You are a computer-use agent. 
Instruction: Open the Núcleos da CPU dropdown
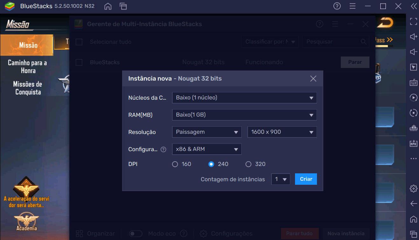coord(244,98)
